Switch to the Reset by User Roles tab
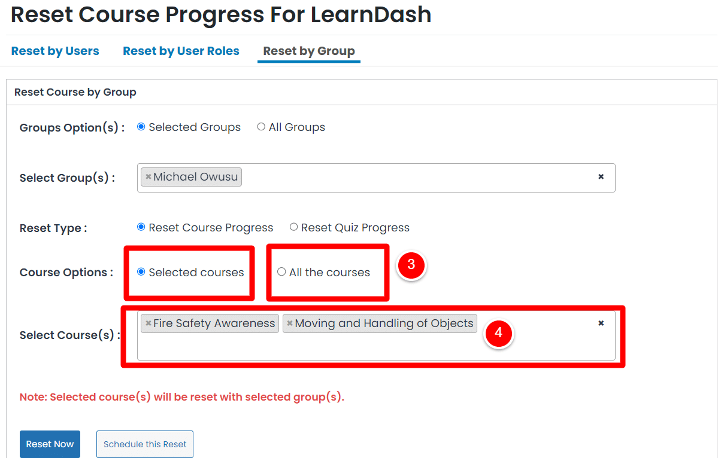The height and width of the screenshot is (458, 718). coord(181,51)
